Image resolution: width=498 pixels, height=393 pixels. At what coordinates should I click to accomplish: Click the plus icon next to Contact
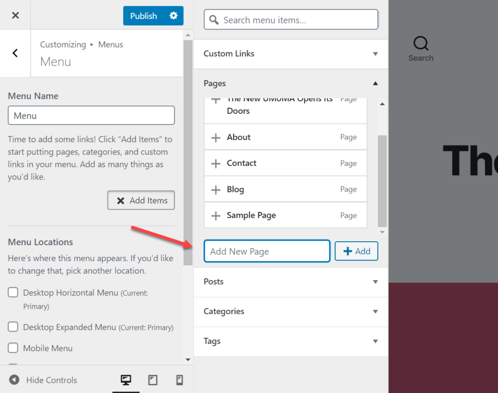(x=215, y=163)
